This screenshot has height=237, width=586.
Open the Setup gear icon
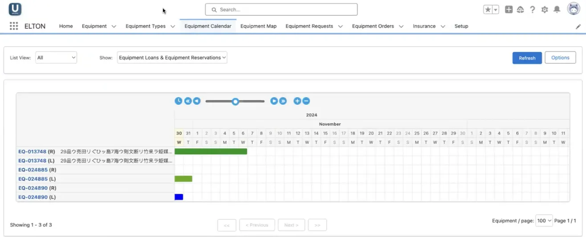544,9
